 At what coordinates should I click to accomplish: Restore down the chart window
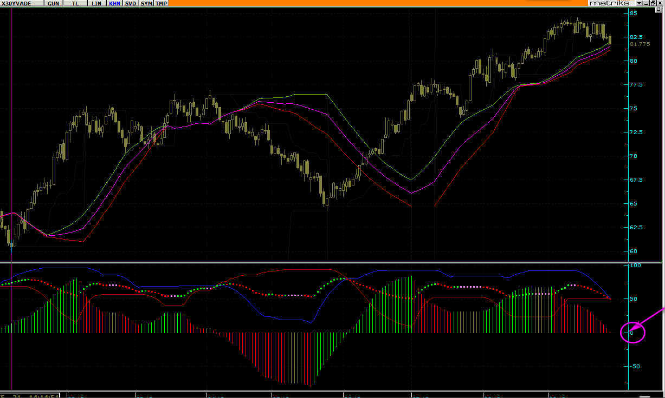point(654,3)
